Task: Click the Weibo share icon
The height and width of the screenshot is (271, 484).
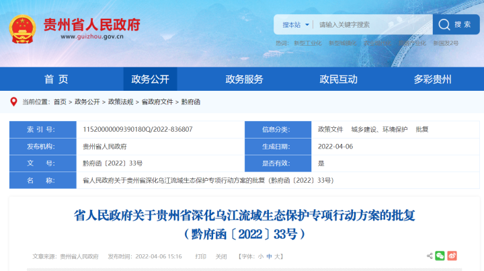Action: [452, 256]
